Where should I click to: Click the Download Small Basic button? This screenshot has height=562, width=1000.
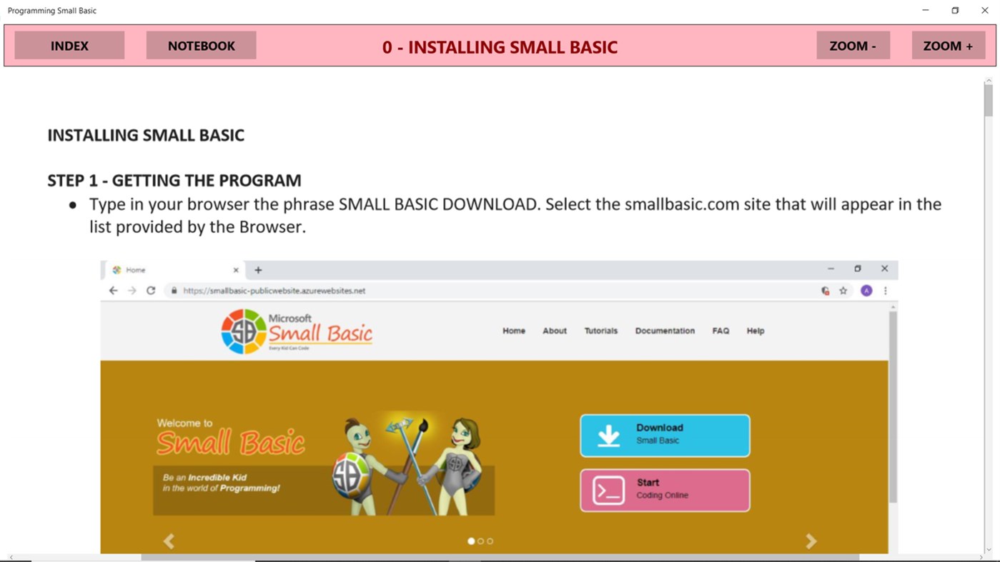(x=665, y=436)
